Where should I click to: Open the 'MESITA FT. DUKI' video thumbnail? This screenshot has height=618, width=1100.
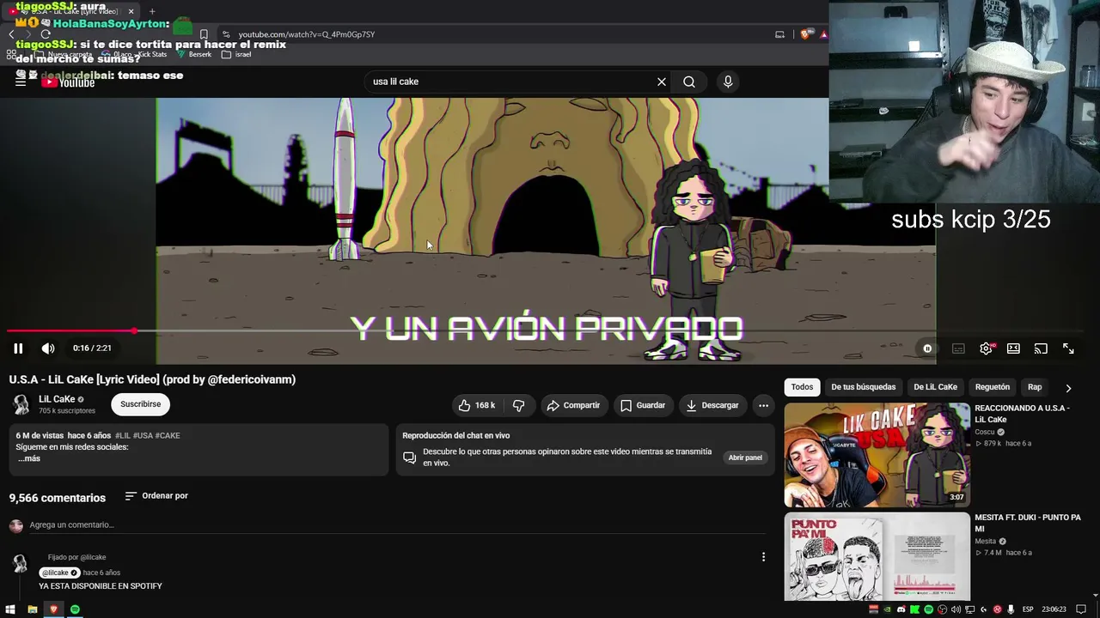tap(877, 556)
